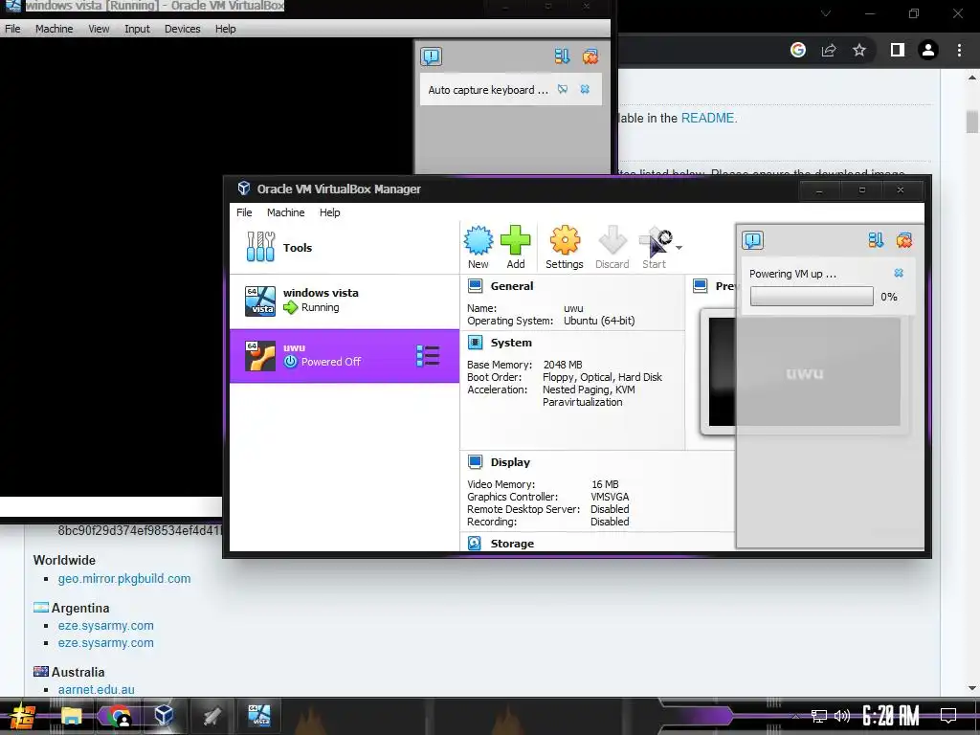Open File menu of windows vista VM window
980x735 pixels.
[12, 29]
